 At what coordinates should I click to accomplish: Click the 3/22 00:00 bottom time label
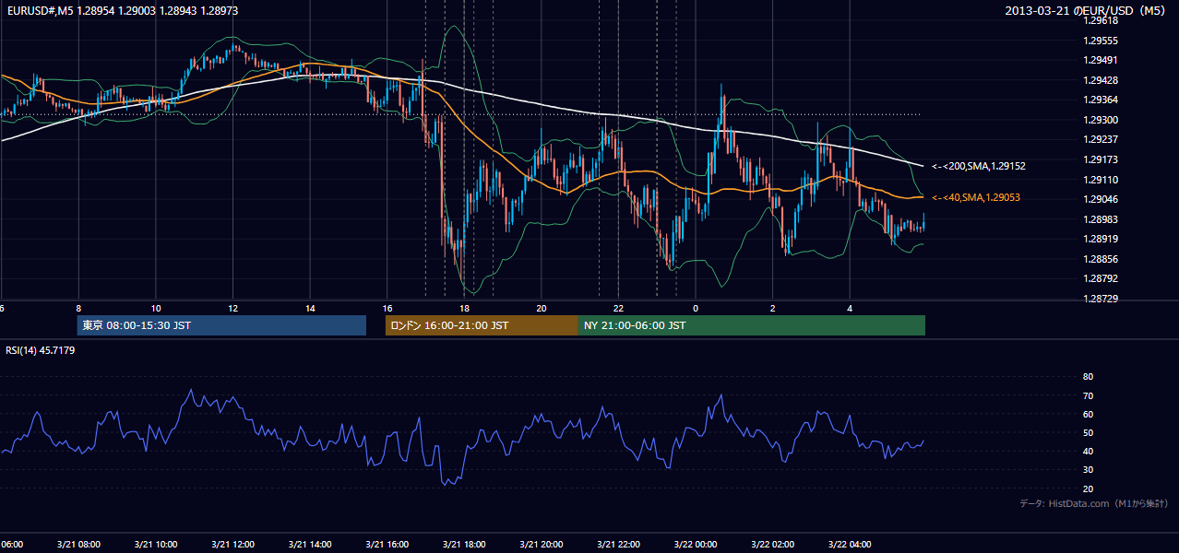(x=696, y=544)
